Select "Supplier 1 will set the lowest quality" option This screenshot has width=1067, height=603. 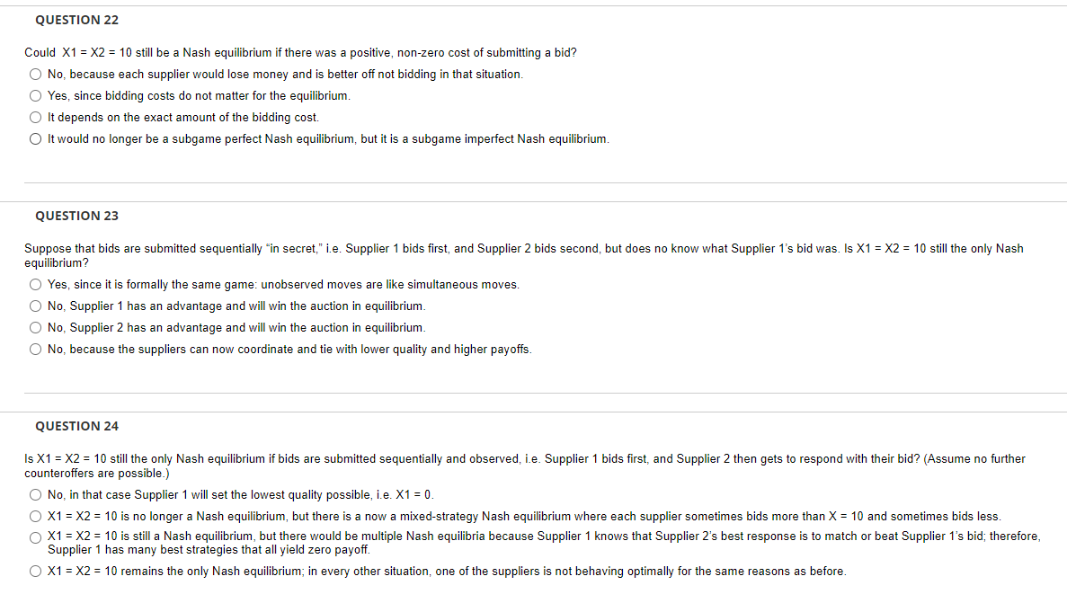pos(35,494)
